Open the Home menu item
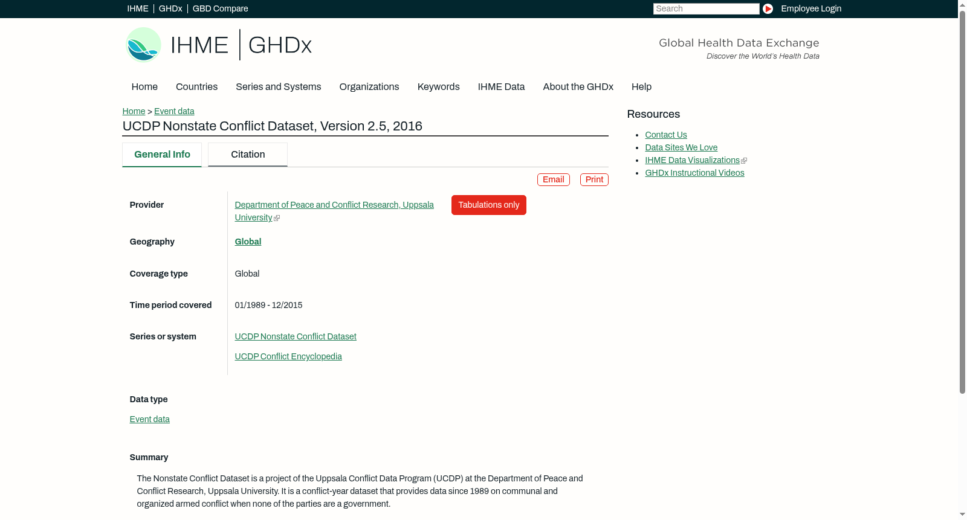 (144, 87)
